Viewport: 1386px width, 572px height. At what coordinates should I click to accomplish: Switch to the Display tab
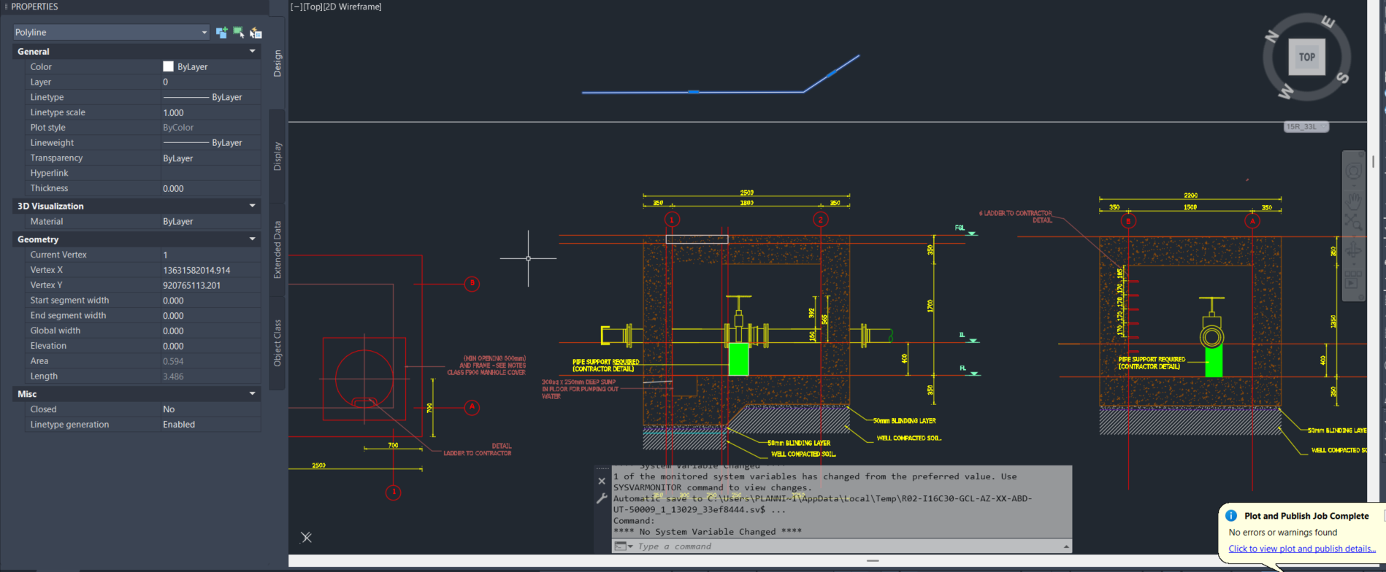click(277, 156)
